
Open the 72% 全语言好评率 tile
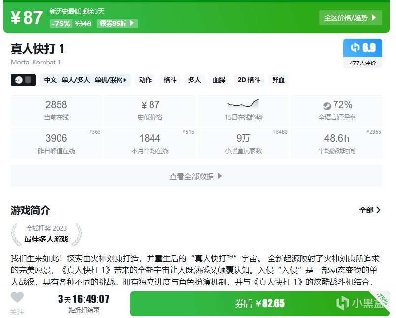pos(336,110)
